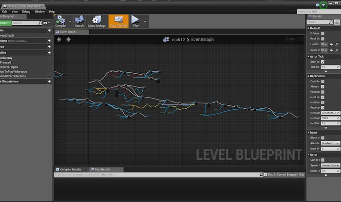The height and width of the screenshot is (202, 341).
Task: Toggle the Rock Ov checkbox
Action: [x=322, y=38]
